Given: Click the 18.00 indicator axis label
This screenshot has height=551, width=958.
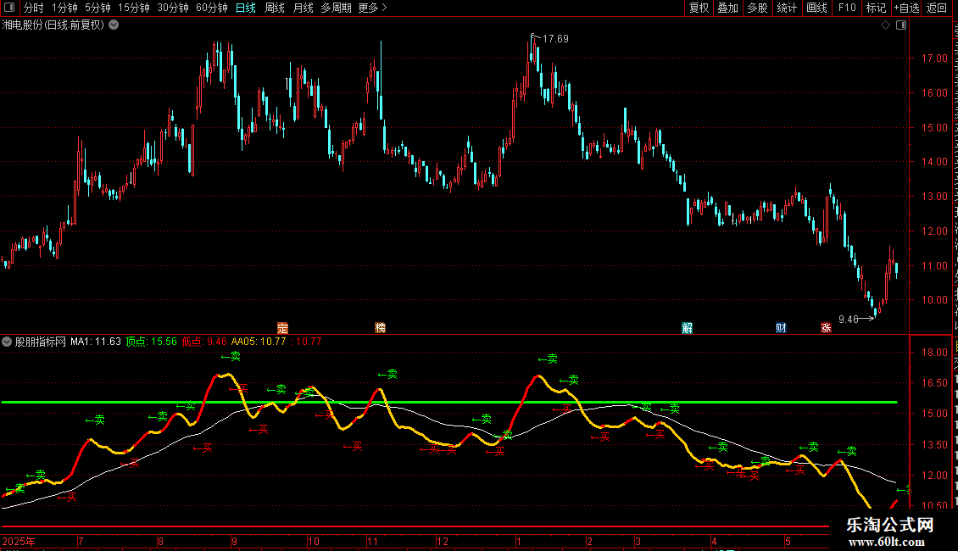Looking at the screenshot, I should click(x=934, y=353).
